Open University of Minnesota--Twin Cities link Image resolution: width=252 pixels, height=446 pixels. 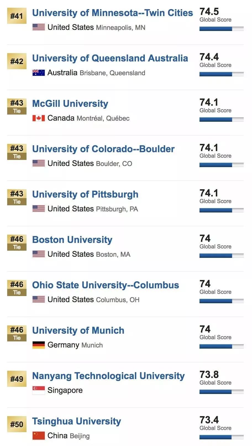coord(112,13)
